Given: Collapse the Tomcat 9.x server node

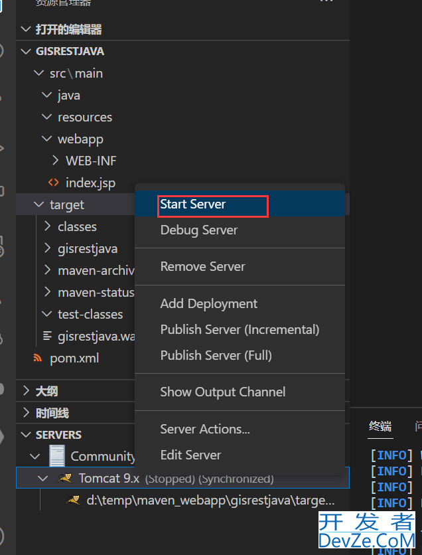Looking at the screenshot, I should pyautogui.click(x=43, y=479).
